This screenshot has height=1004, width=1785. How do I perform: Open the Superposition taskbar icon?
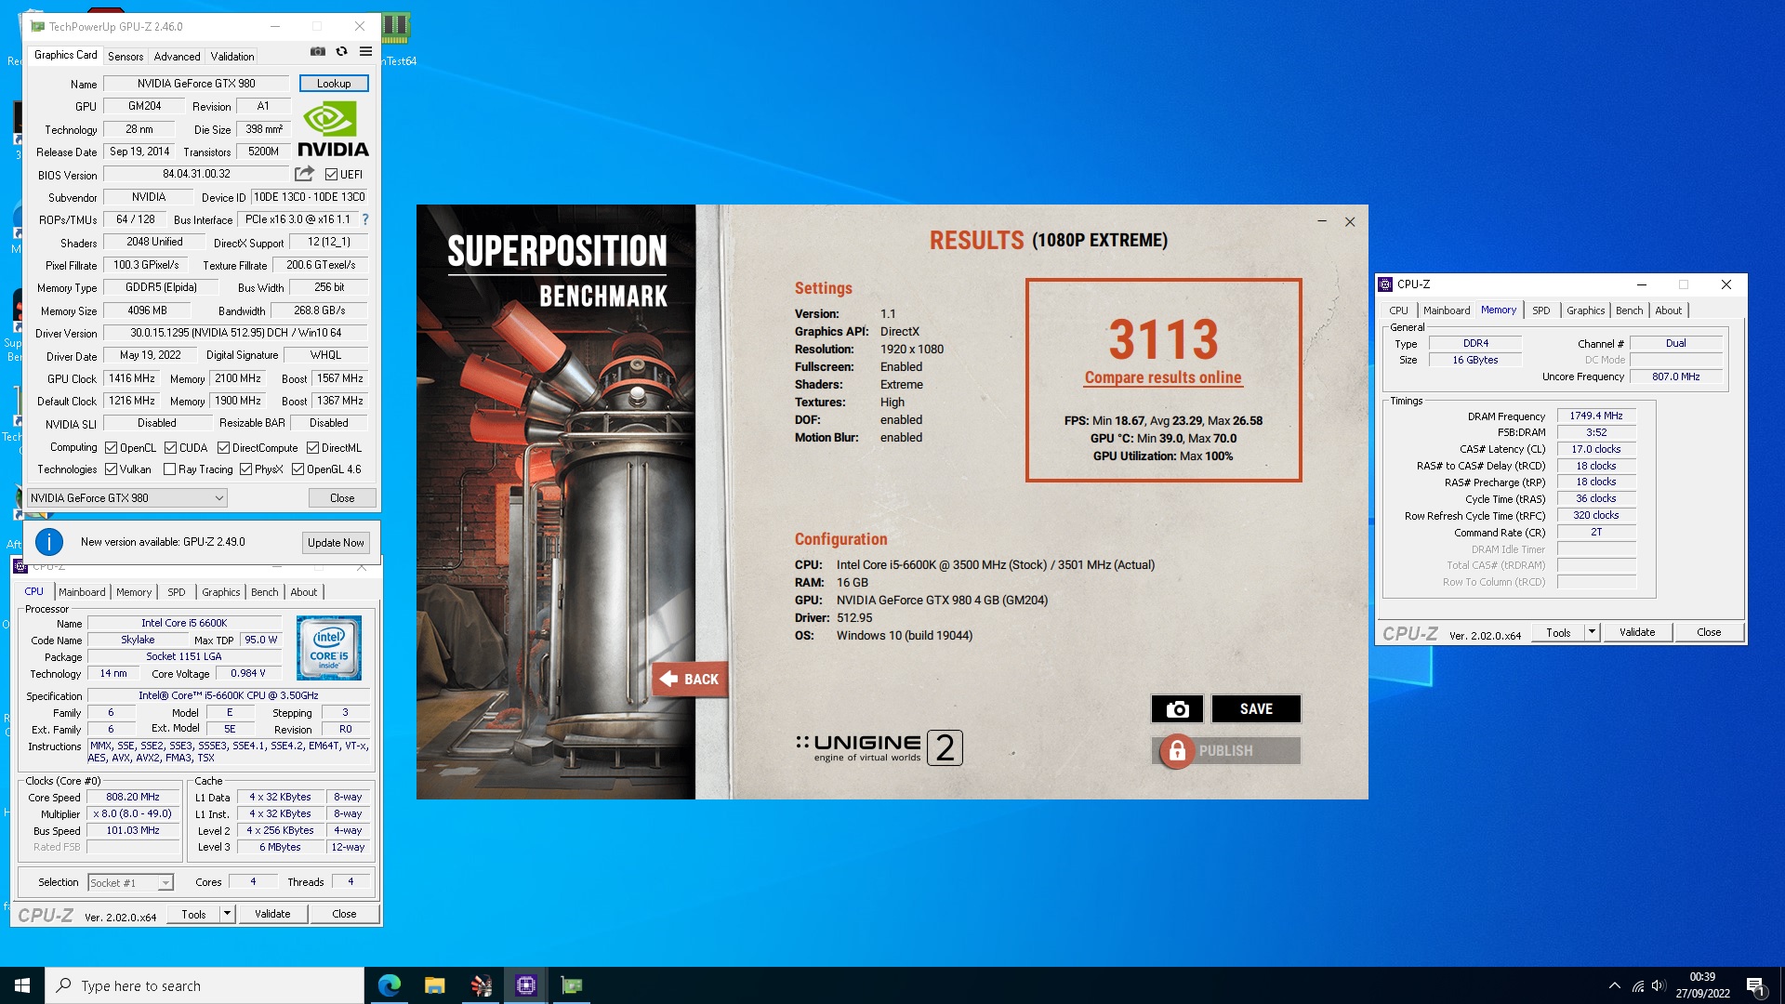[x=481, y=985]
